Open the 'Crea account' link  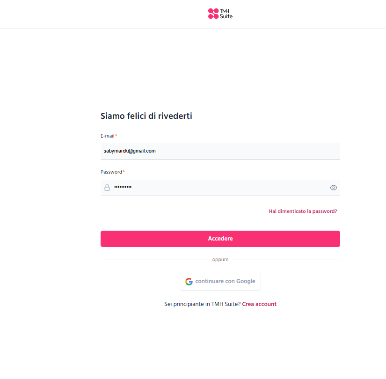(259, 304)
